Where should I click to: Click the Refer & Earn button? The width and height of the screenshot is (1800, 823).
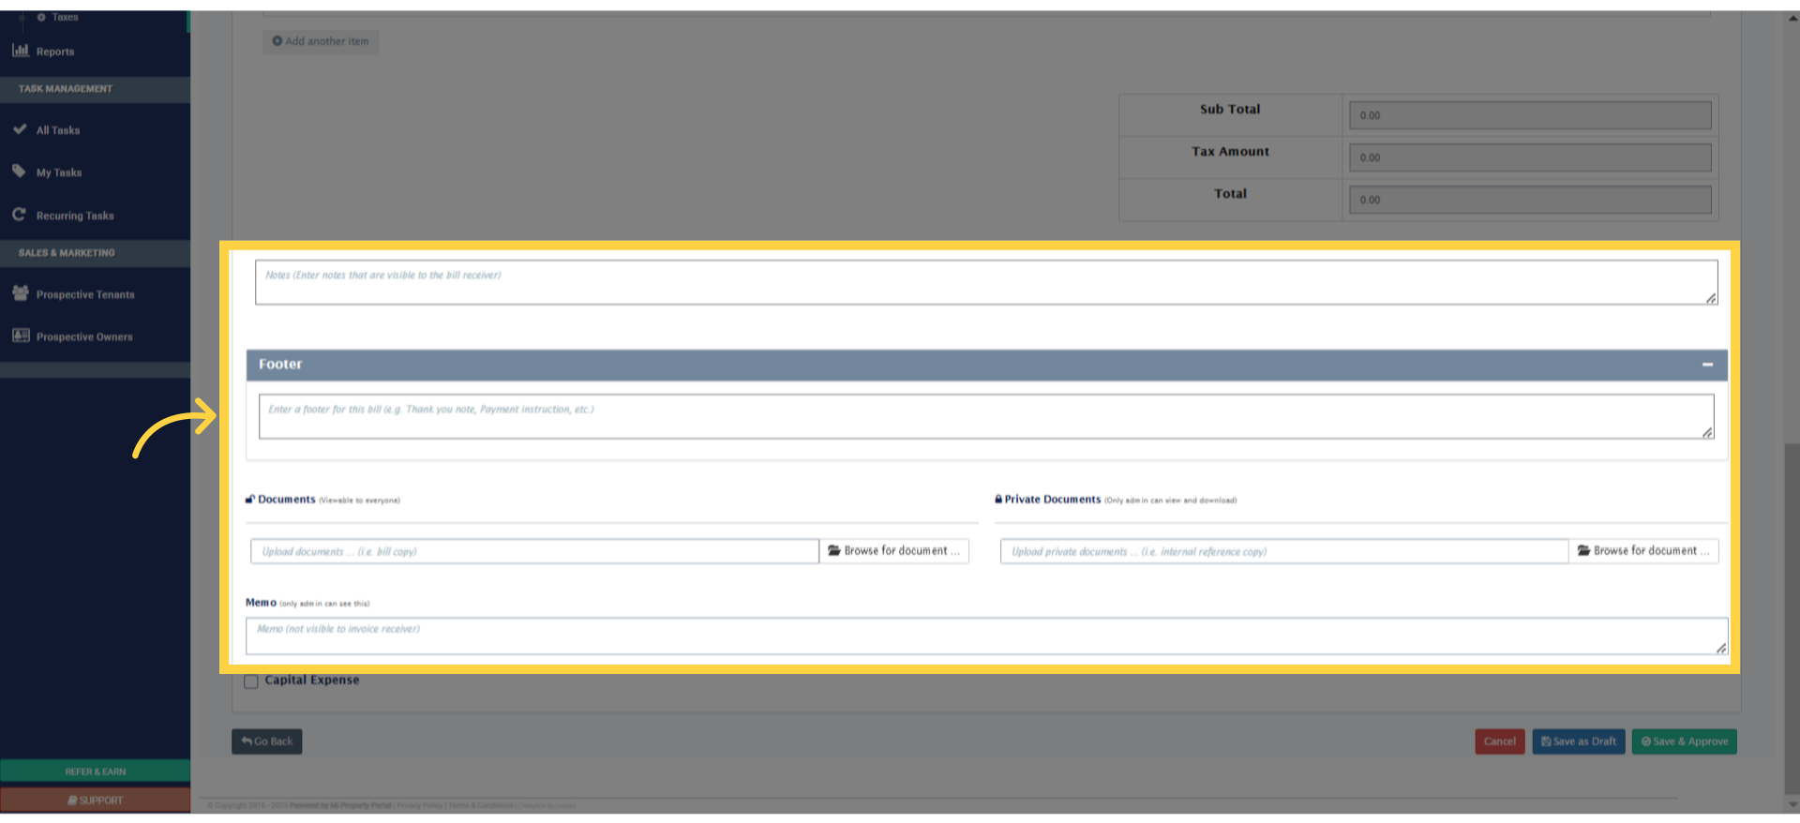coord(95,771)
